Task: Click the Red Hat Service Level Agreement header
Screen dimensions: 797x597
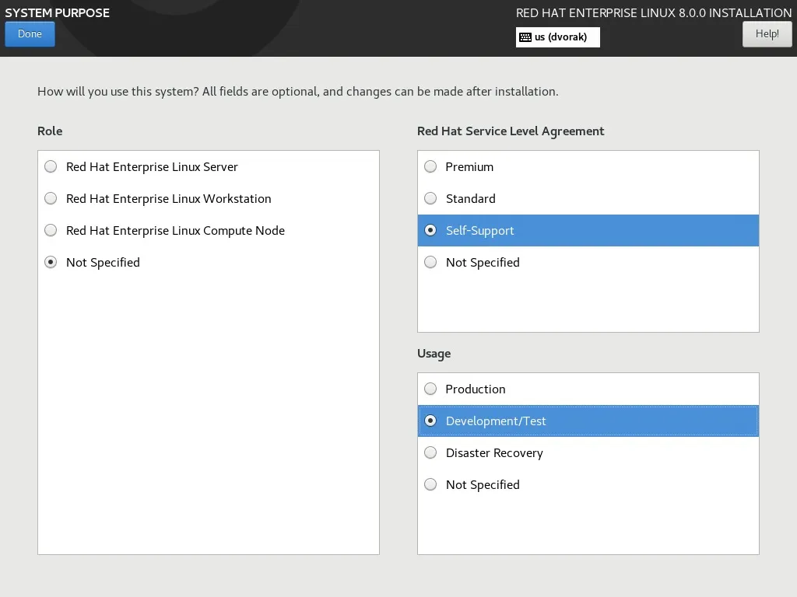Action: [511, 131]
